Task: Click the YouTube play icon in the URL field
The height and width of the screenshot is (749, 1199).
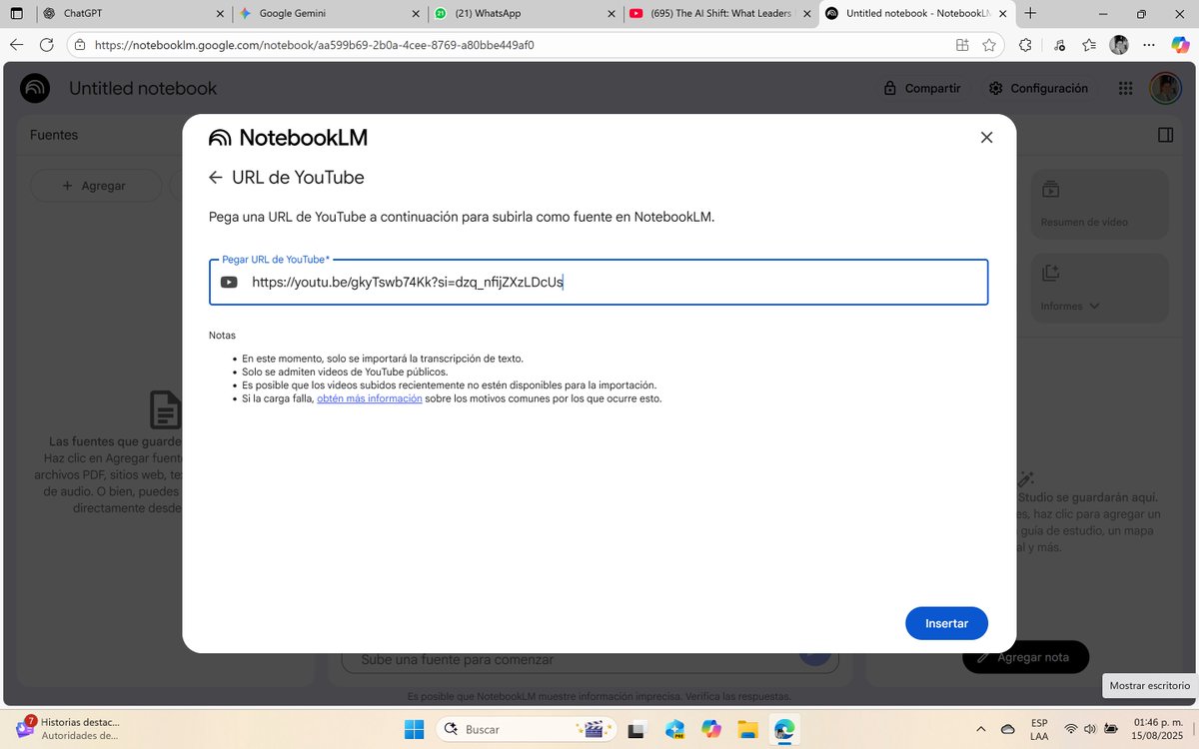Action: [229, 283]
